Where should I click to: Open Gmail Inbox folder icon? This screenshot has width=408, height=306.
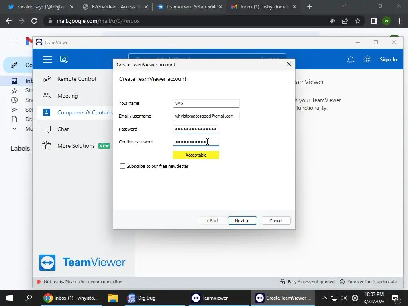[14, 81]
